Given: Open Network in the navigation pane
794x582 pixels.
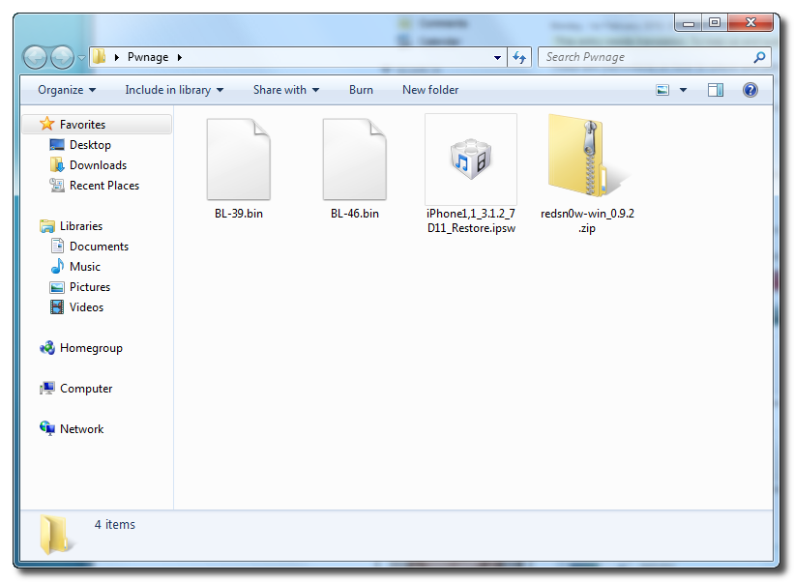Looking at the screenshot, I should point(81,428).
